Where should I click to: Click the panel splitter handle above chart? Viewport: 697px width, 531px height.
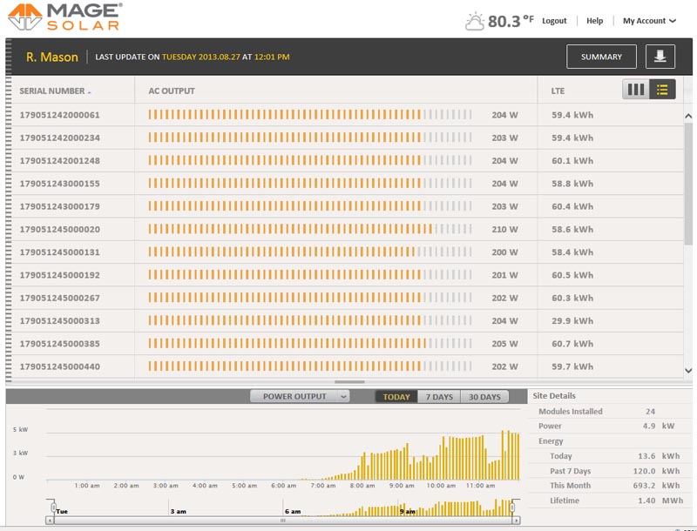[349, 382]
